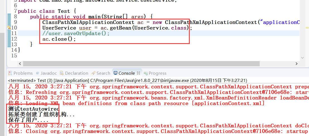Click the underlined 'user' variable on line 10
Image resolution: width=309 pixels, height=136 pixels.
point(85,28)
